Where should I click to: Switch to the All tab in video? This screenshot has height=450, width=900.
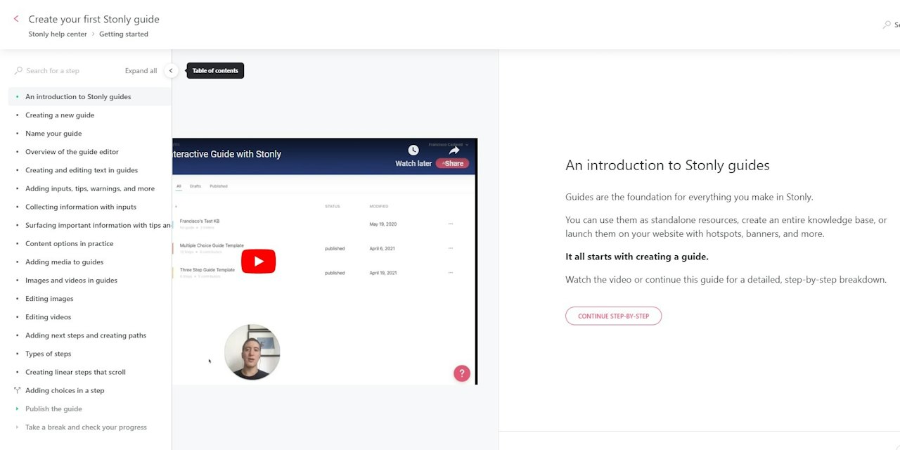179,186
